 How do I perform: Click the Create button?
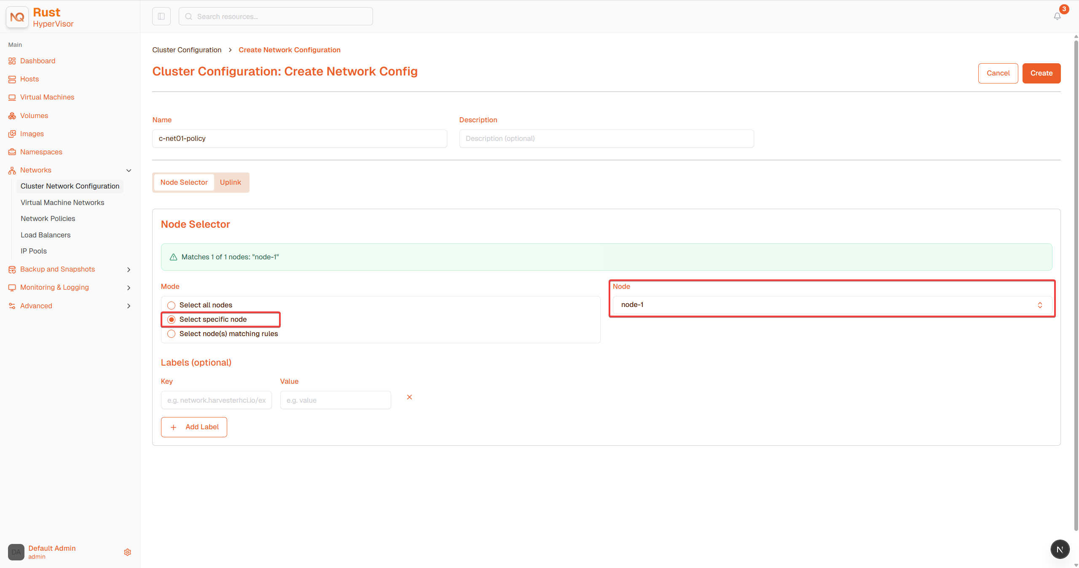(x=1041, y=73)
